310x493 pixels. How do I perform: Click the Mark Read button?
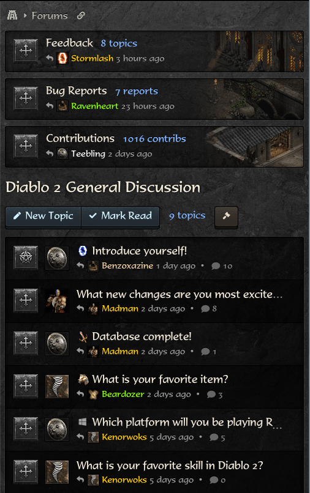click(120, 216)
